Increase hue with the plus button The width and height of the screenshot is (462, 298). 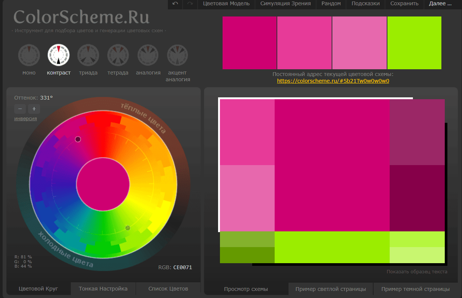pyautogui.click(x=34, y=109)
